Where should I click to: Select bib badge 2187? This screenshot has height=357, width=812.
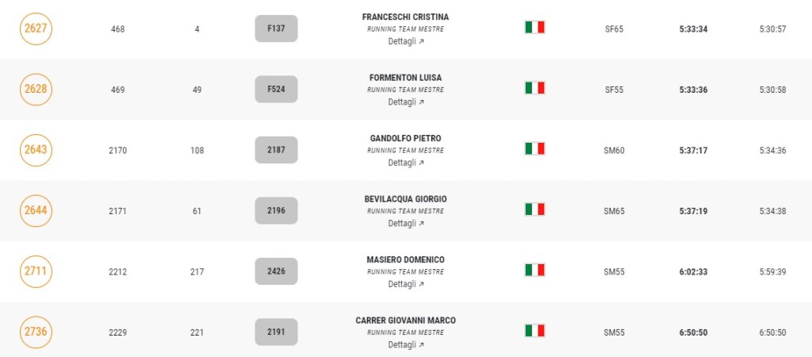tap(276, 150)
